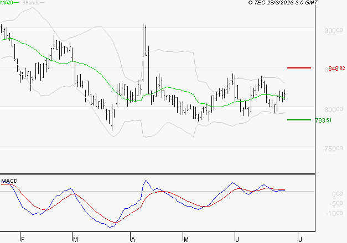Viewport: 347px width, 243px height.
Task: Click the red 848.82 resistance value
Action: 336,68
